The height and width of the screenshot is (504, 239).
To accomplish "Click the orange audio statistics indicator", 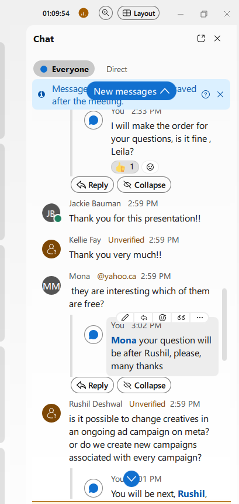I will (x=84, y=13).
